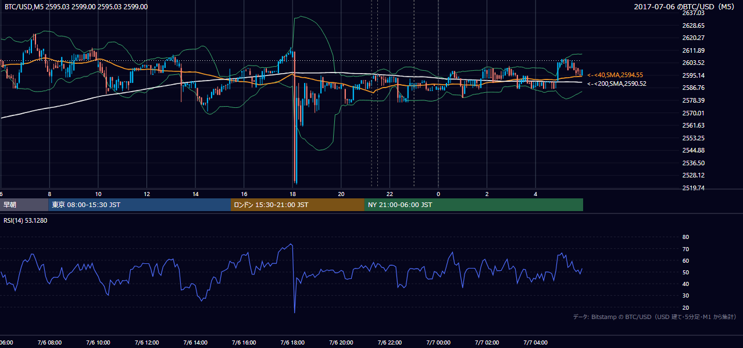This screenshot has height=348, width=743.
Task: Click the 7/6 08:00 time label
Action: 49,343
